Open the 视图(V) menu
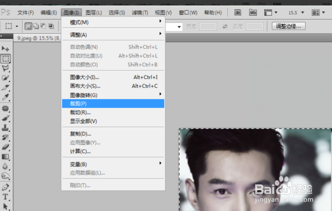 163,13
